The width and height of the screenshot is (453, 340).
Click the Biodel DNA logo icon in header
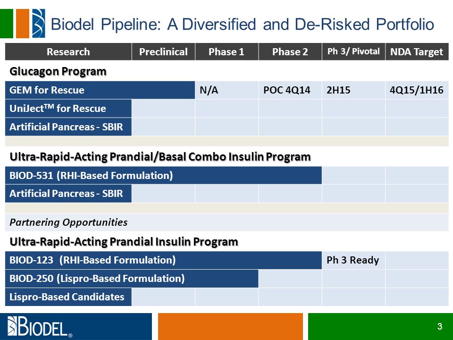coord(39,24)
